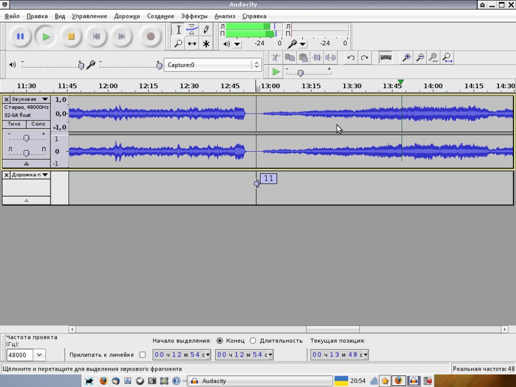The height and width of the screenshot is (387, 516).
Task: Toggle the Тихо mute button
Action: coord(14,124)
